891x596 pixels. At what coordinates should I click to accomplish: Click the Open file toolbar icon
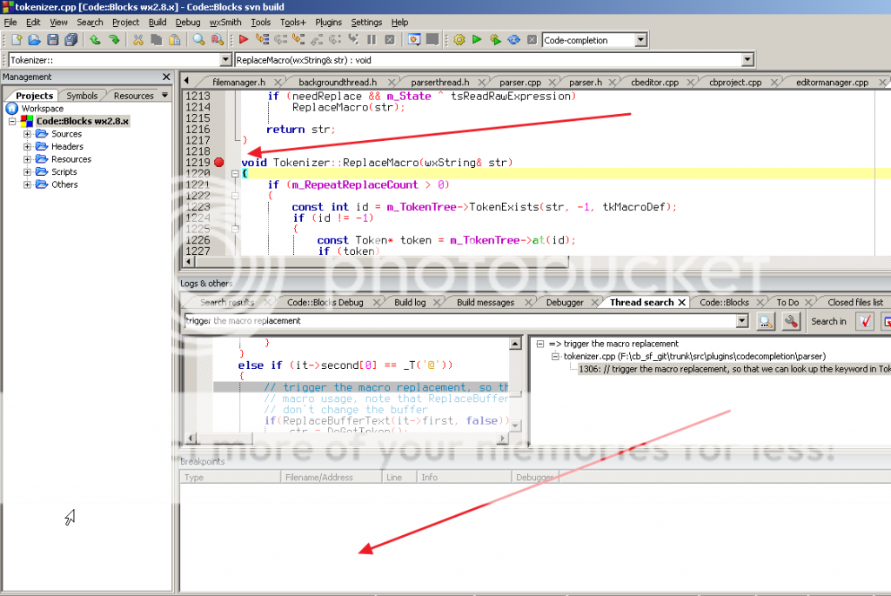point(35,40)
